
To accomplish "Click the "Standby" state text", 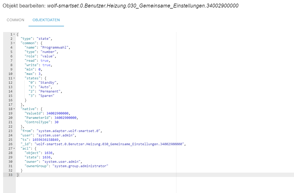I will click(47, 83).
